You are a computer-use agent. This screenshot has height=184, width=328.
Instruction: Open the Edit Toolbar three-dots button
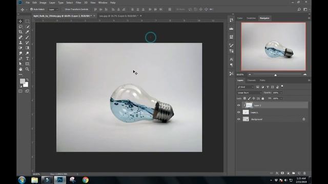20,74
